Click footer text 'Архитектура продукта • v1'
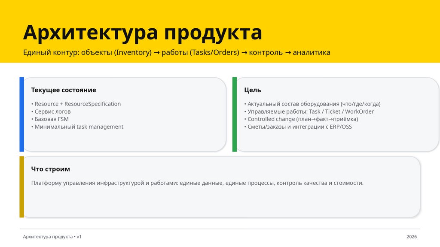Viewport: 440px width, 247px height. [x=52, y=237]
